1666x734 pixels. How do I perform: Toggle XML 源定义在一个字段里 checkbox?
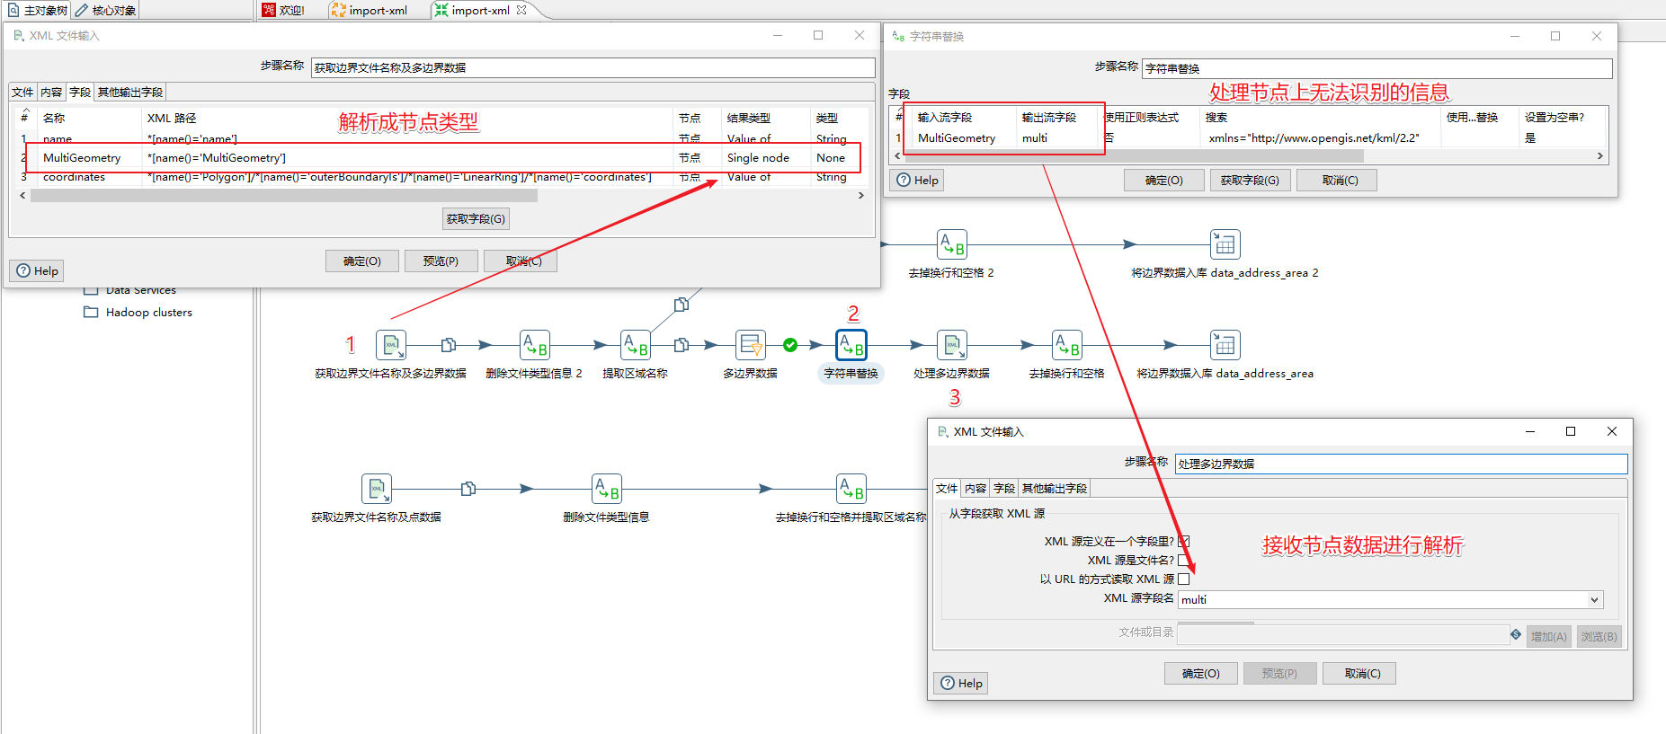[1184, 541]
